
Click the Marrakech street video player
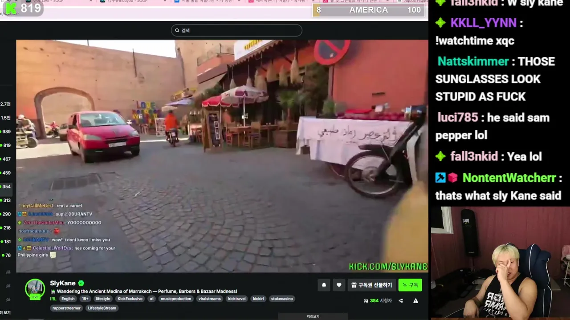[222, 156]
